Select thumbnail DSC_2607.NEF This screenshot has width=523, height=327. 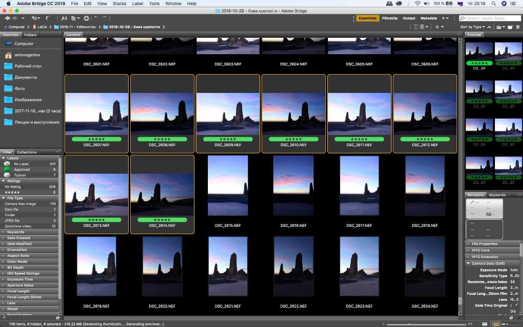(97, 113)
